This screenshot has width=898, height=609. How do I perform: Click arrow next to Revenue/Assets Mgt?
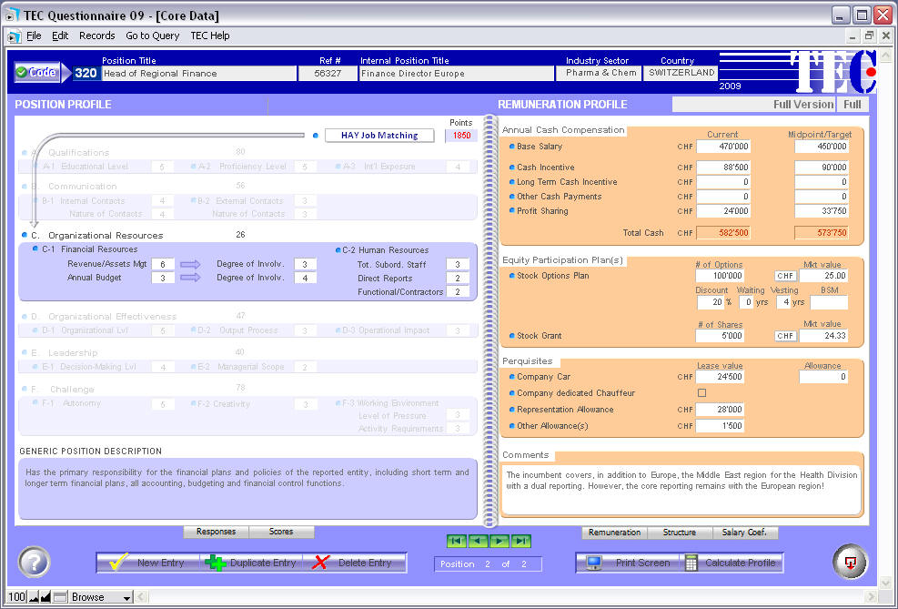[190, 264]
